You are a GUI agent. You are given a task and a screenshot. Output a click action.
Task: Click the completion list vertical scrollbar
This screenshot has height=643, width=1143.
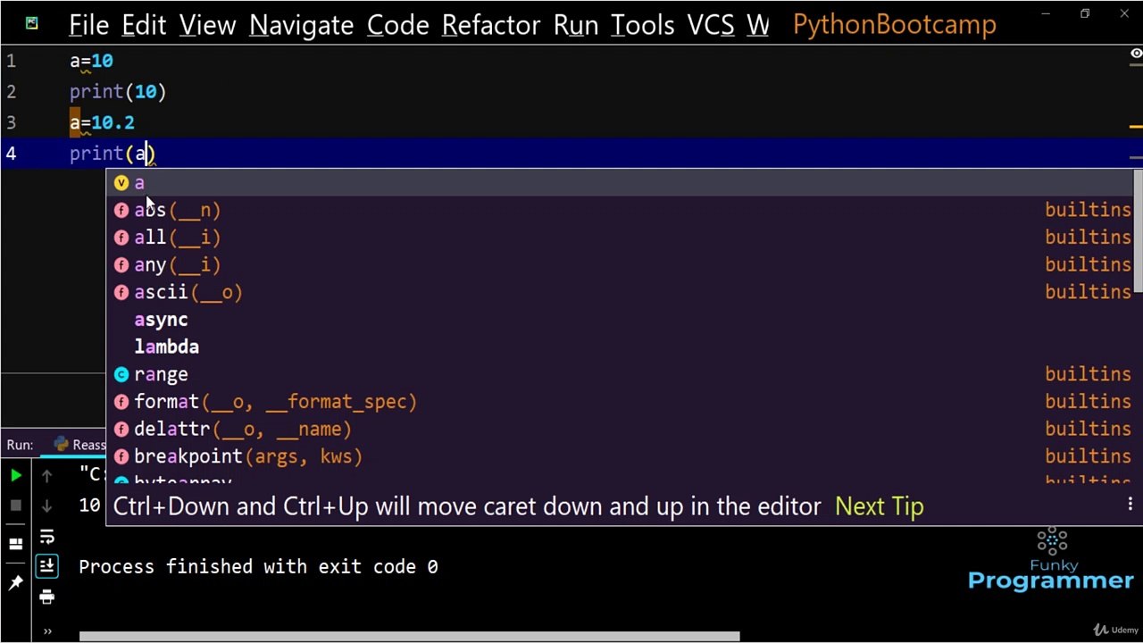click(1139, 230)
